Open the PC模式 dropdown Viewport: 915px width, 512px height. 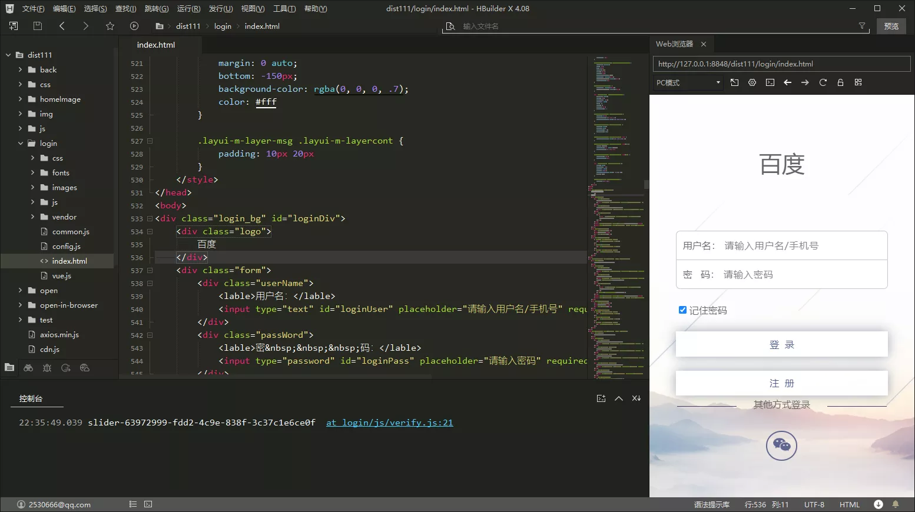(x=689, y=82)
